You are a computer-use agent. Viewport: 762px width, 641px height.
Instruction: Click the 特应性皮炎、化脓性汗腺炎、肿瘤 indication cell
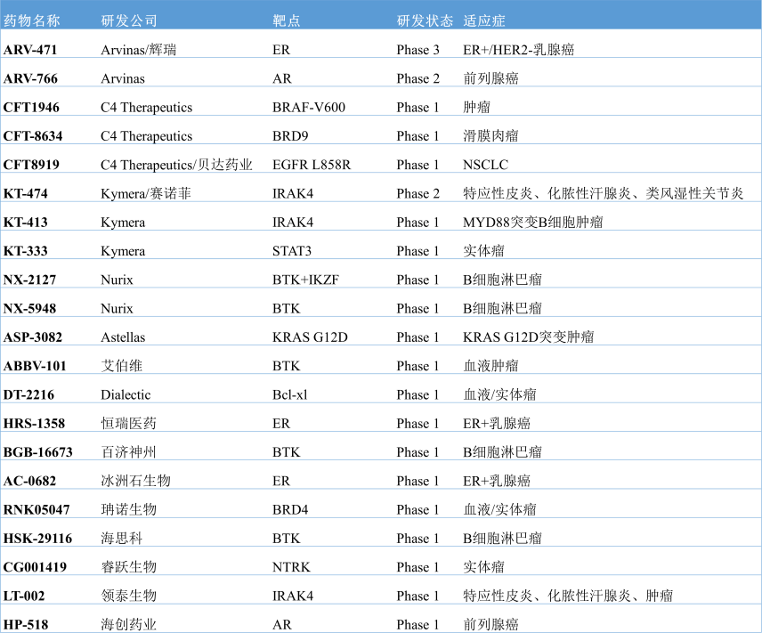tap(568, 596)
